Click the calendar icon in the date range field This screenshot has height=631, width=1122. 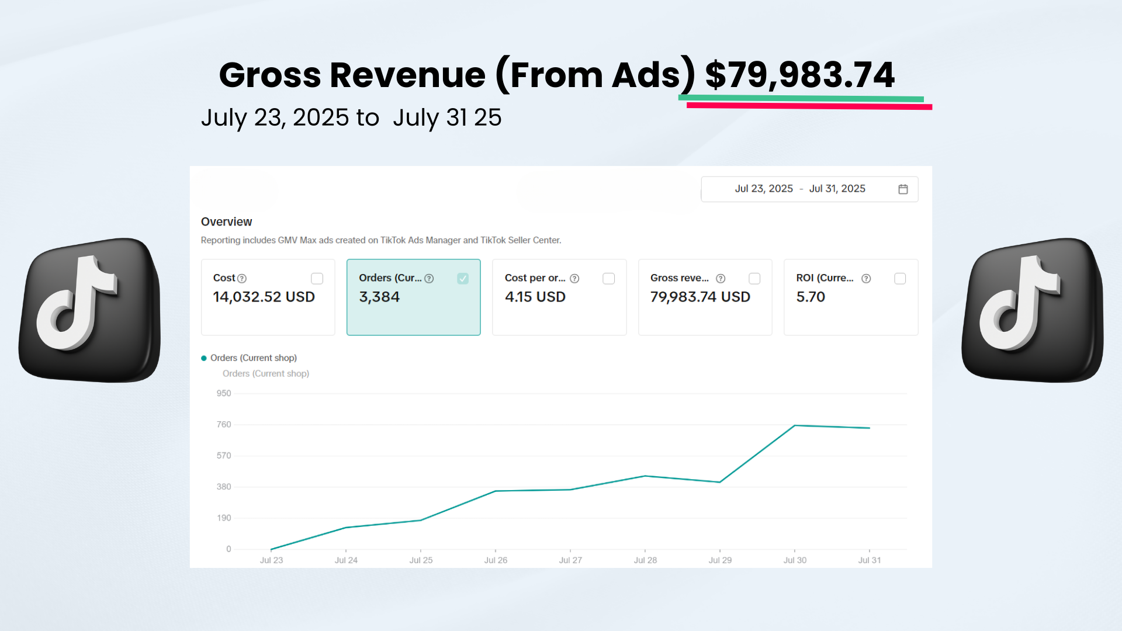coord(903,189)
